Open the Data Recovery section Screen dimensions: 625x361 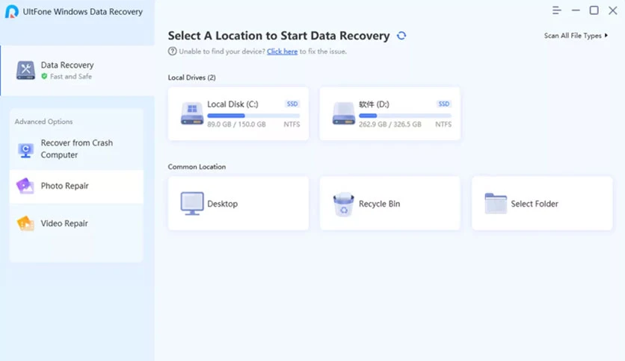pos(77,70)
